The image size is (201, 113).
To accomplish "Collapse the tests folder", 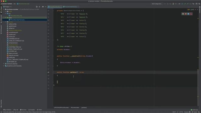I will [6, 18].
